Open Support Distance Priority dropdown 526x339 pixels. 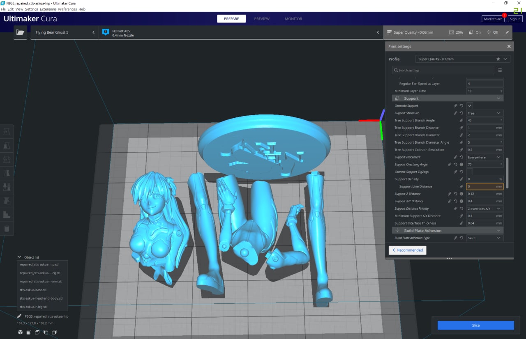485,208
